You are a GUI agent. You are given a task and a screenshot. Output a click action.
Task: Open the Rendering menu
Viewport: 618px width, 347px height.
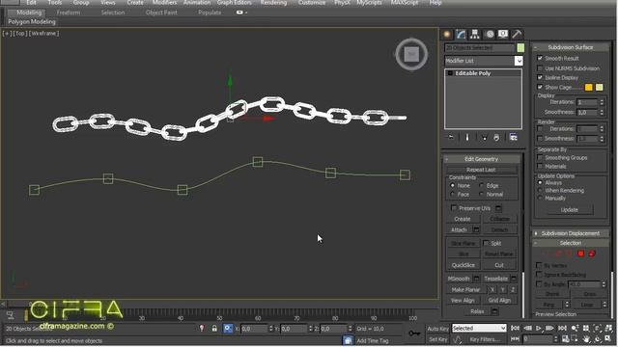[x=273, y=3]
